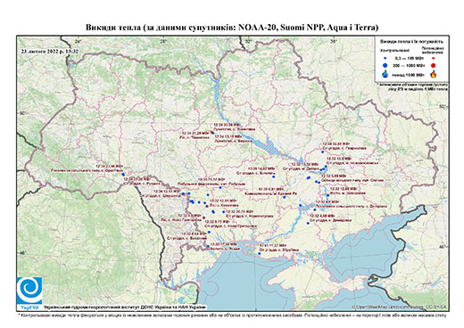Screen dimensions: 464x328
Task: Select the large blue circle in legend
Action: coord(385,65)
